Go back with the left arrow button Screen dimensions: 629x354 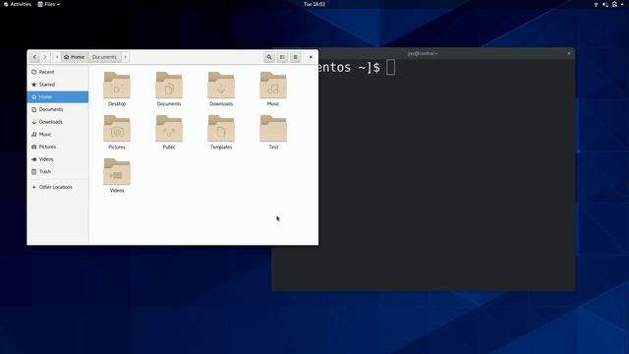34,57
